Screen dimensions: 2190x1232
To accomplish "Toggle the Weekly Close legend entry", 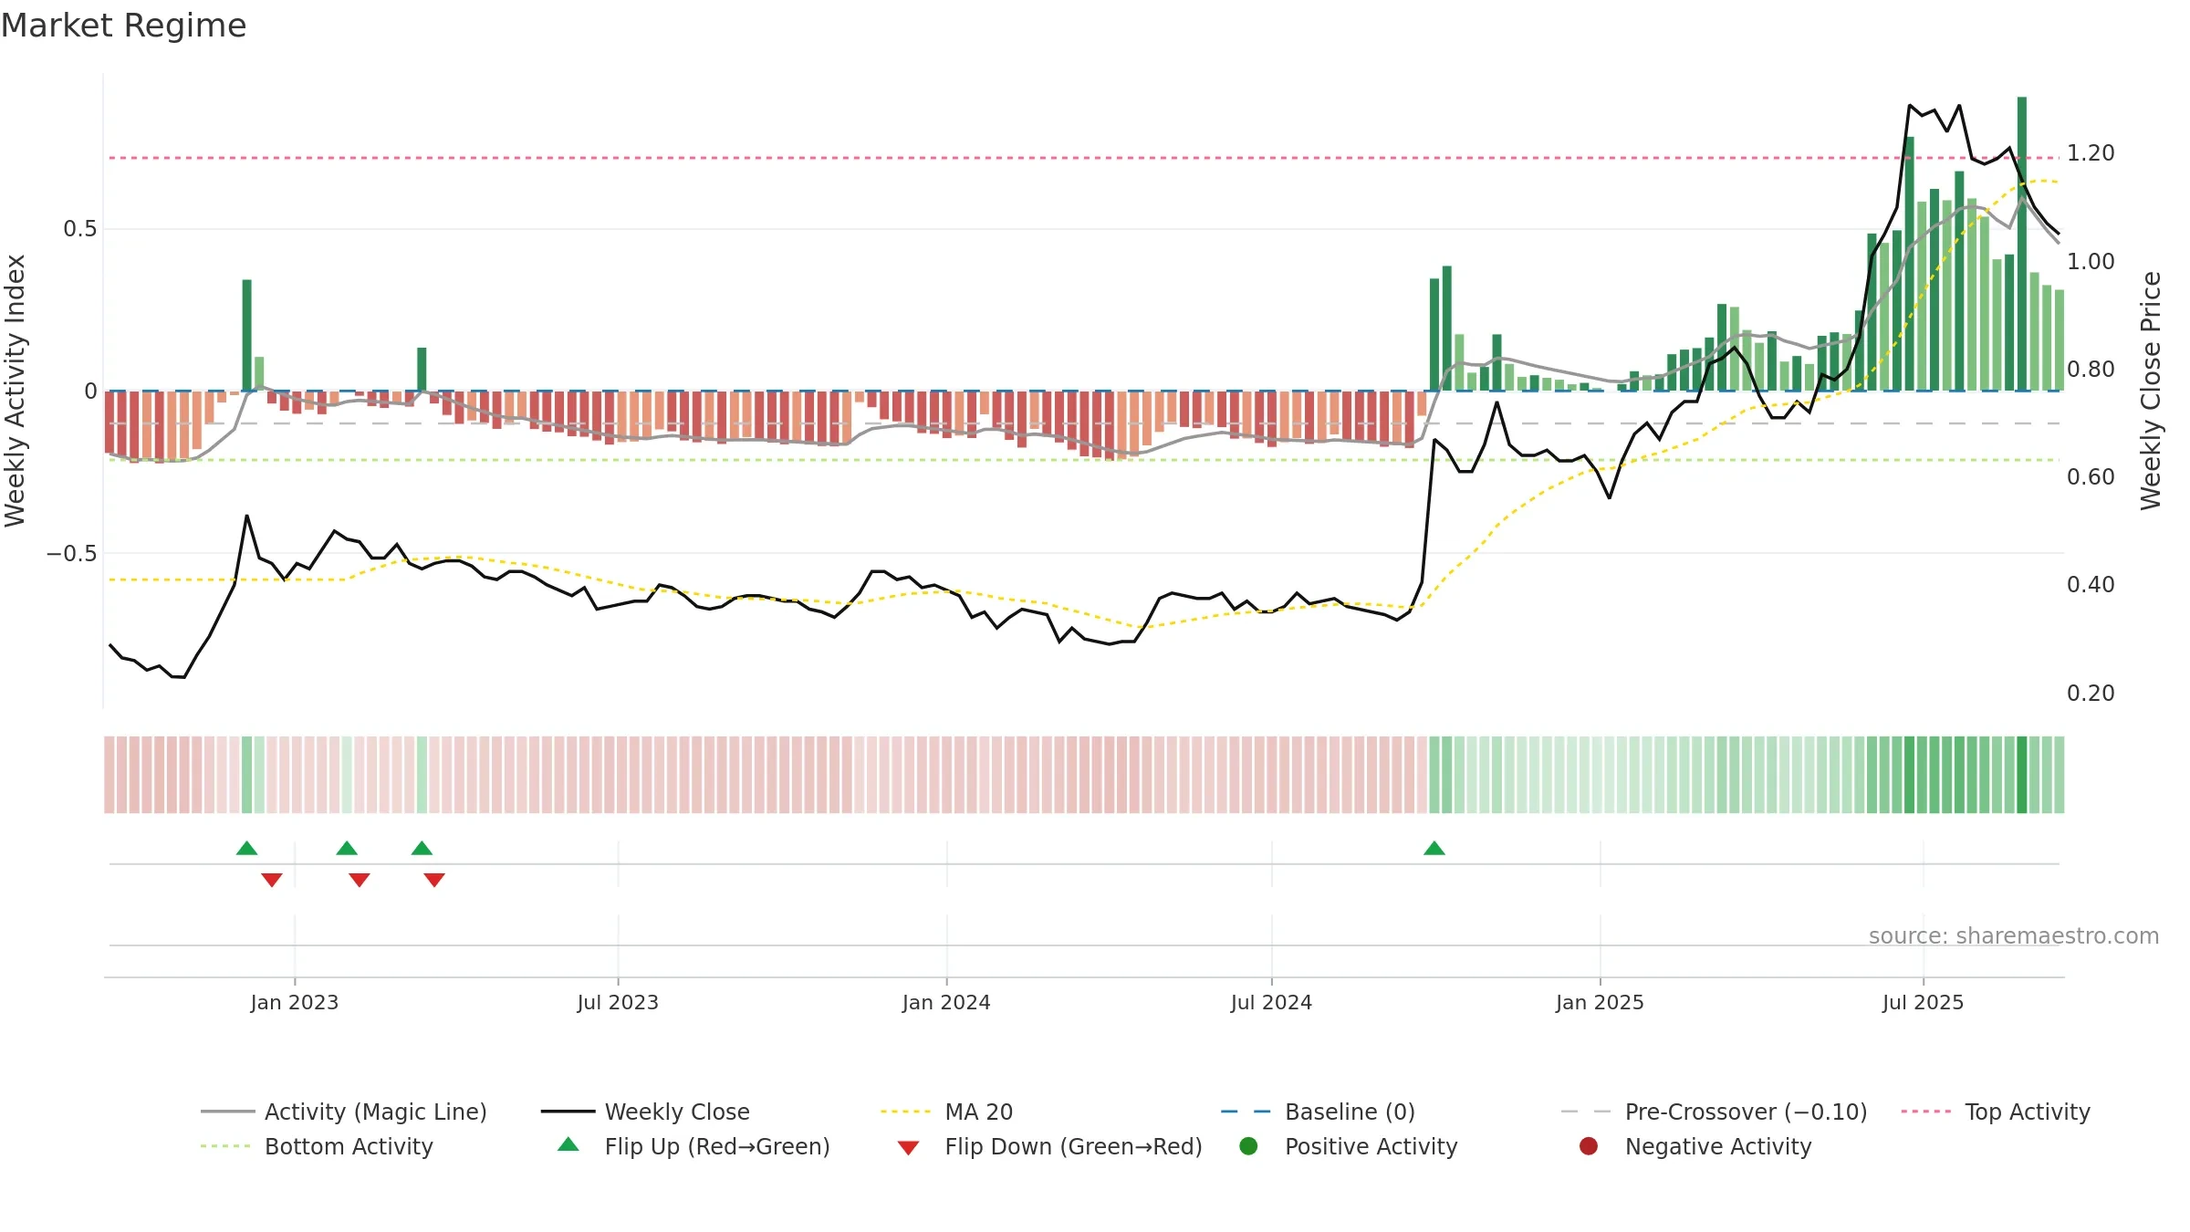I will 645,1112.
